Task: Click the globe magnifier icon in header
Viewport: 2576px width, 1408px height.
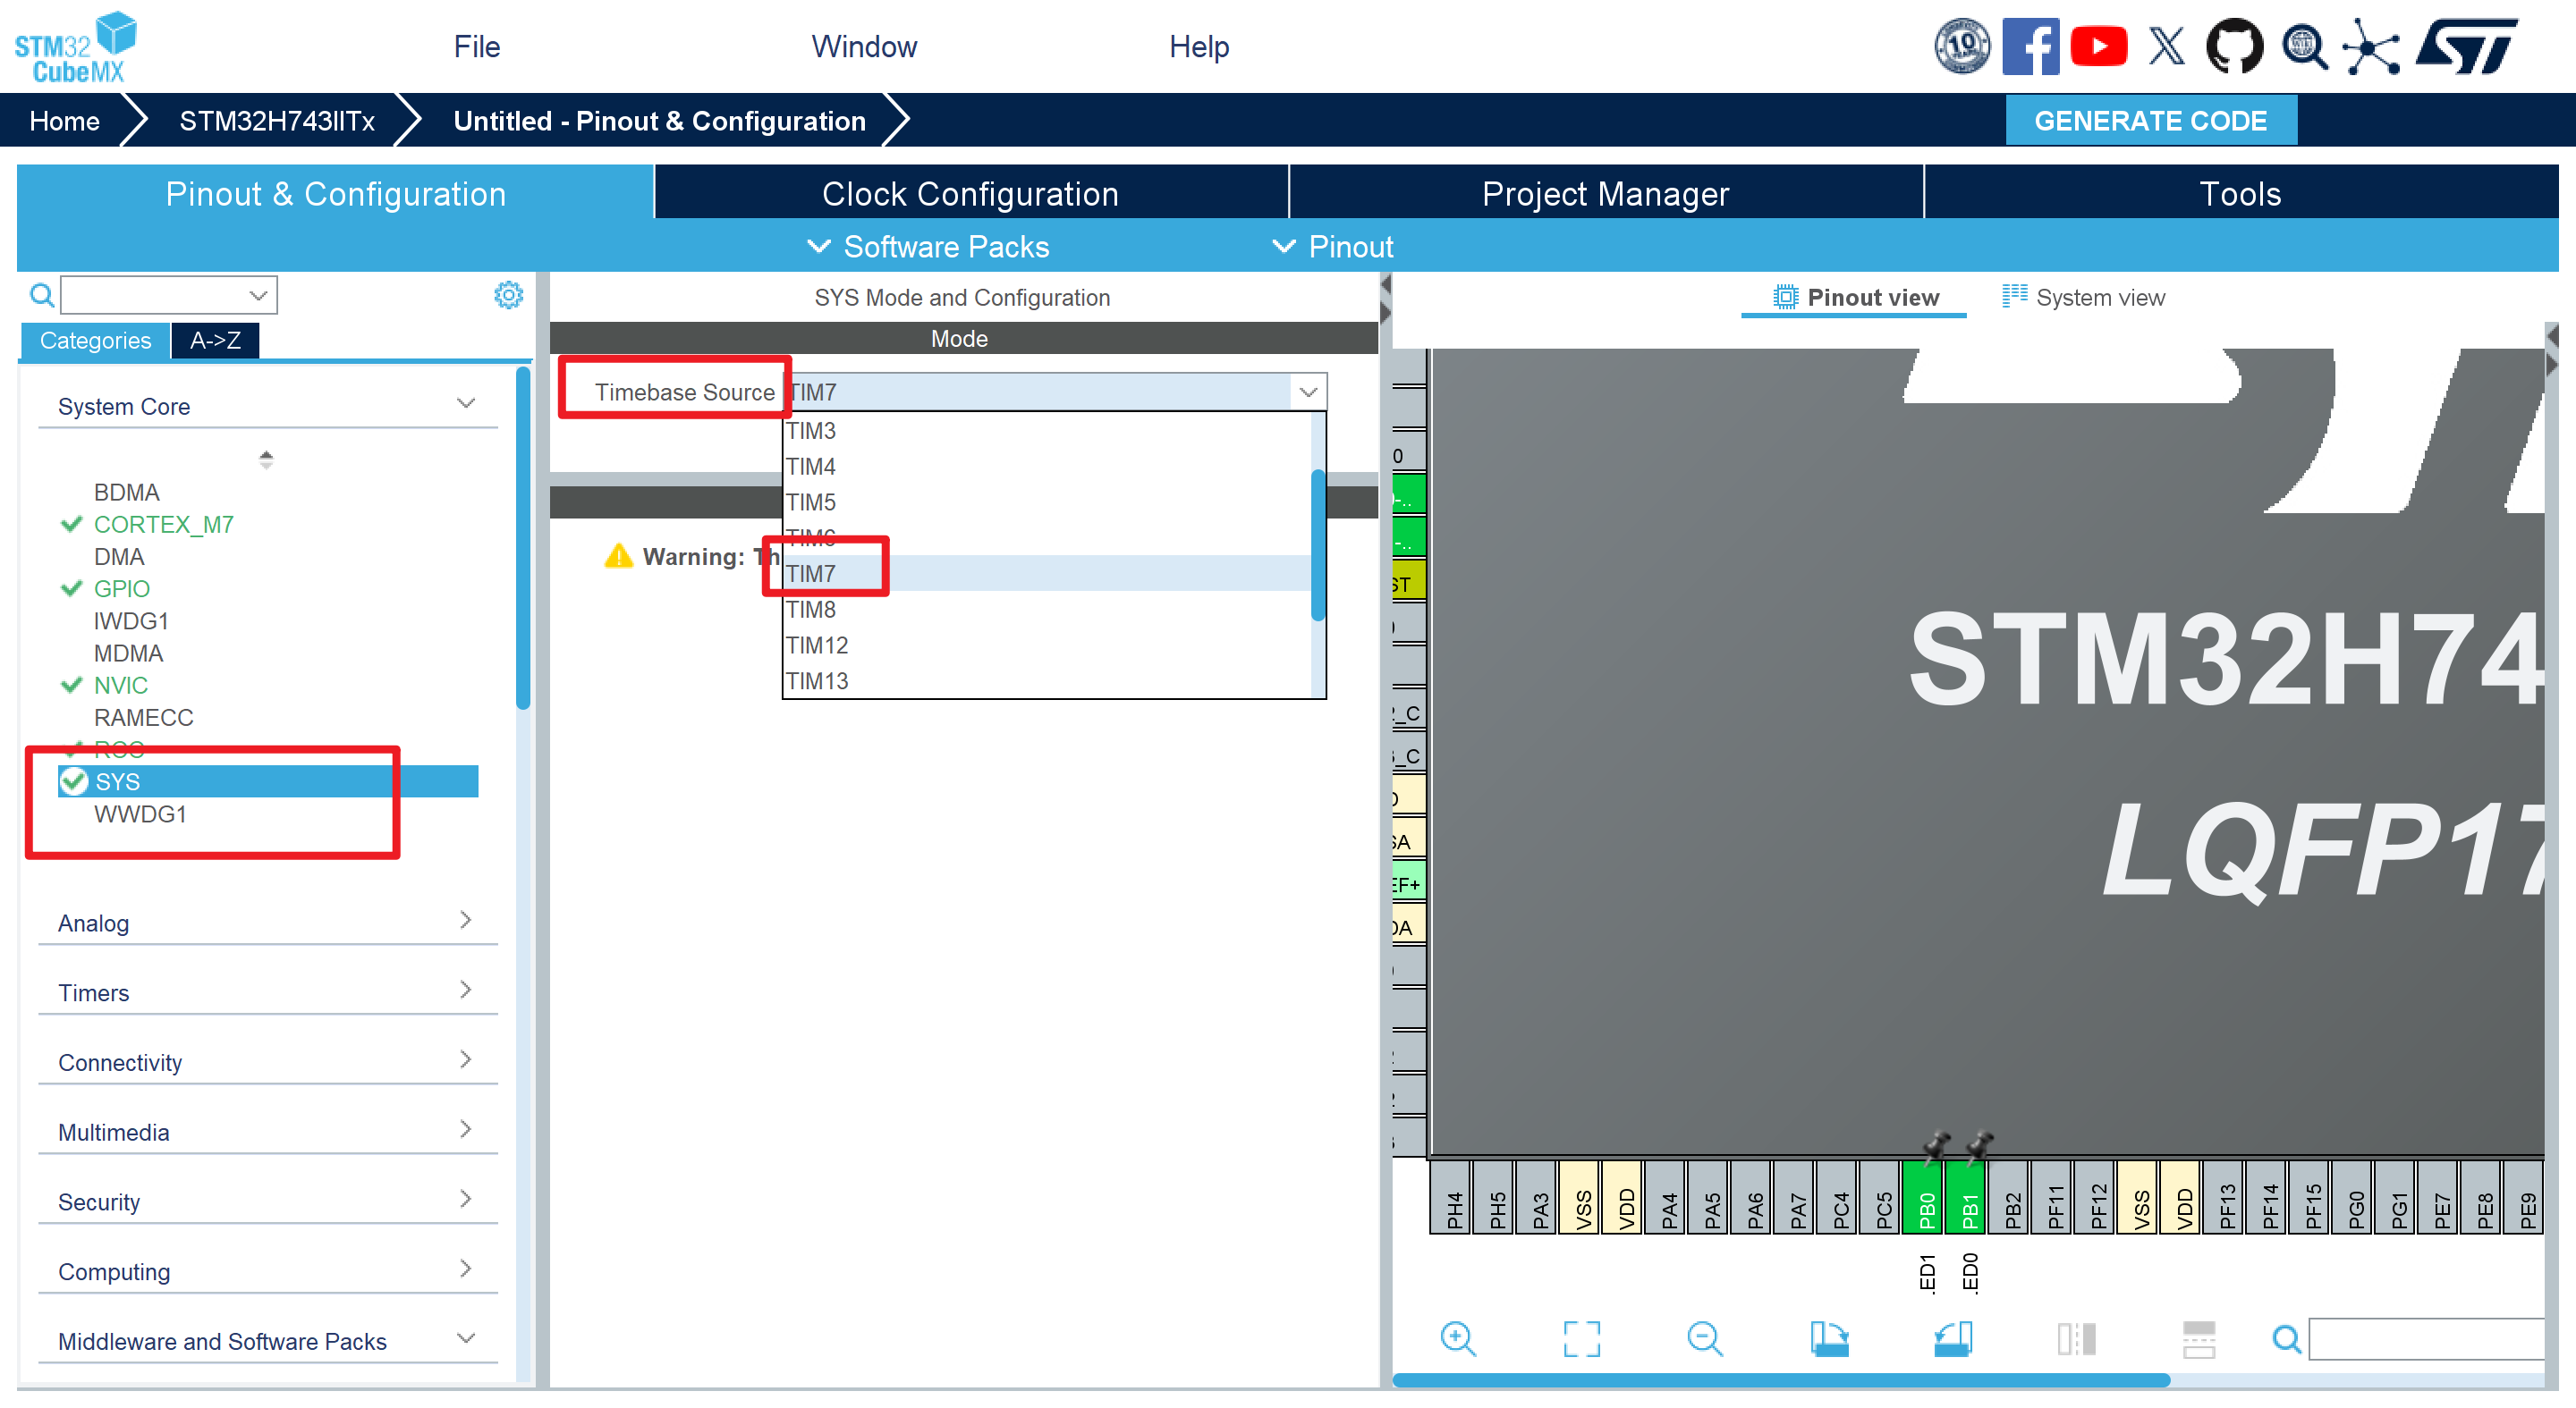Action: point(2304,46)
